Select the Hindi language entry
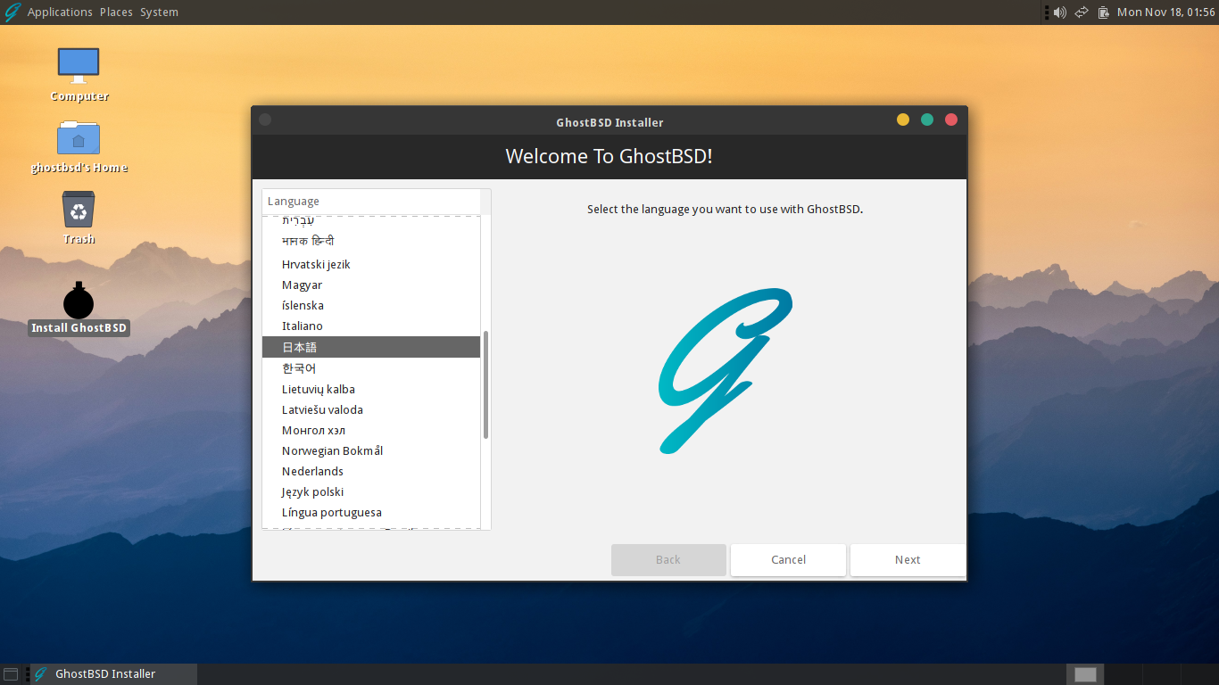This screenshot has height=685, width=1219. (371, 242)
